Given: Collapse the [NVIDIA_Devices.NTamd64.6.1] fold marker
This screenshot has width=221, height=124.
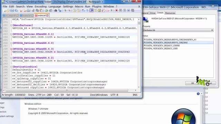Looking at the screenshot, I should [x=11, y=34].
